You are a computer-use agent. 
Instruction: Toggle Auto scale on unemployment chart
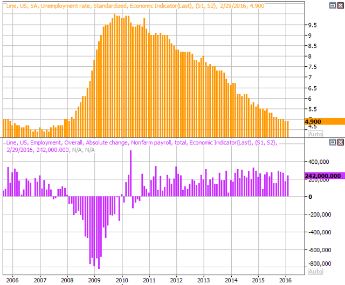point(315,134)
